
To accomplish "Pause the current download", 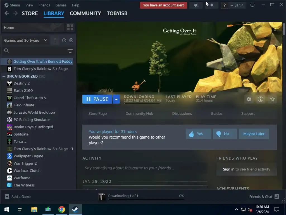I will click(97, 99).
